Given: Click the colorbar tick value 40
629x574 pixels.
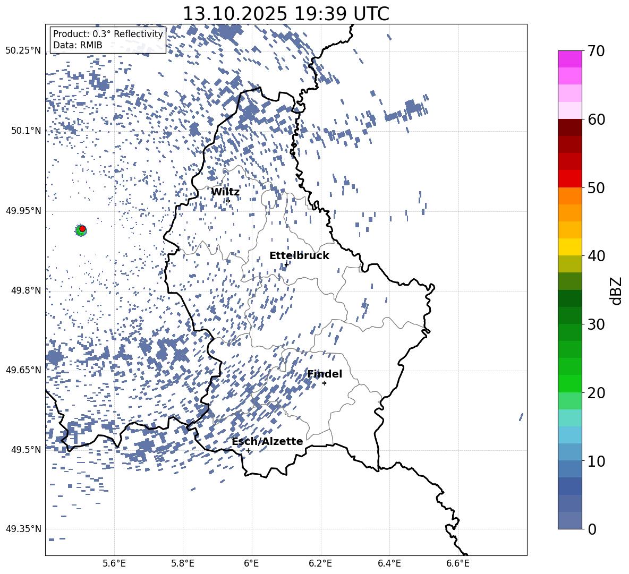Looking at the screenshot, I should tap(596, 256).
